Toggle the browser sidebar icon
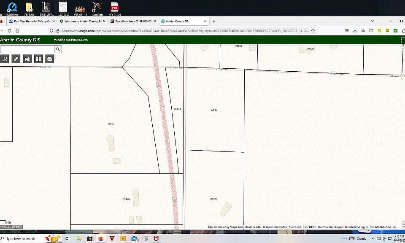Image resolution: width=405 pixels, height=243 pixels. point(371,31)
